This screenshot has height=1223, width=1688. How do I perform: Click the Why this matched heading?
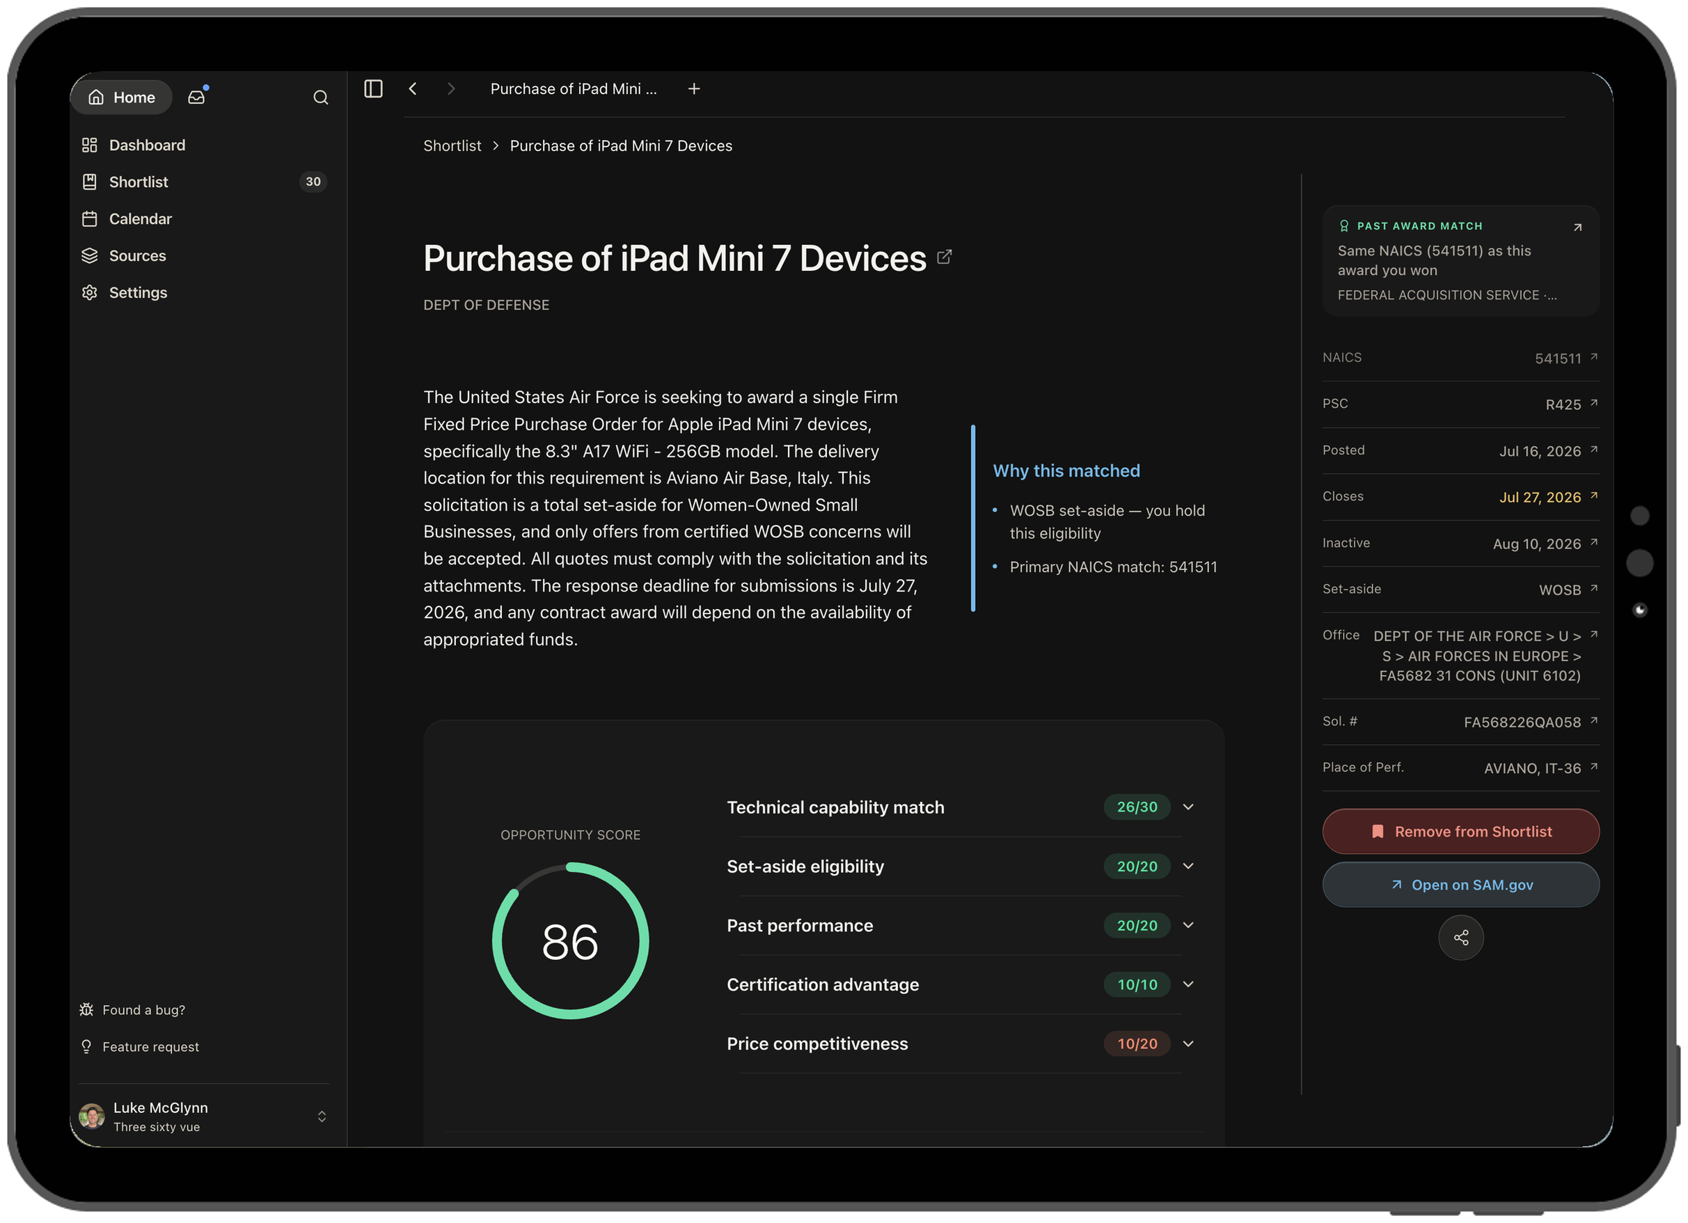(x=1066, y=471)
